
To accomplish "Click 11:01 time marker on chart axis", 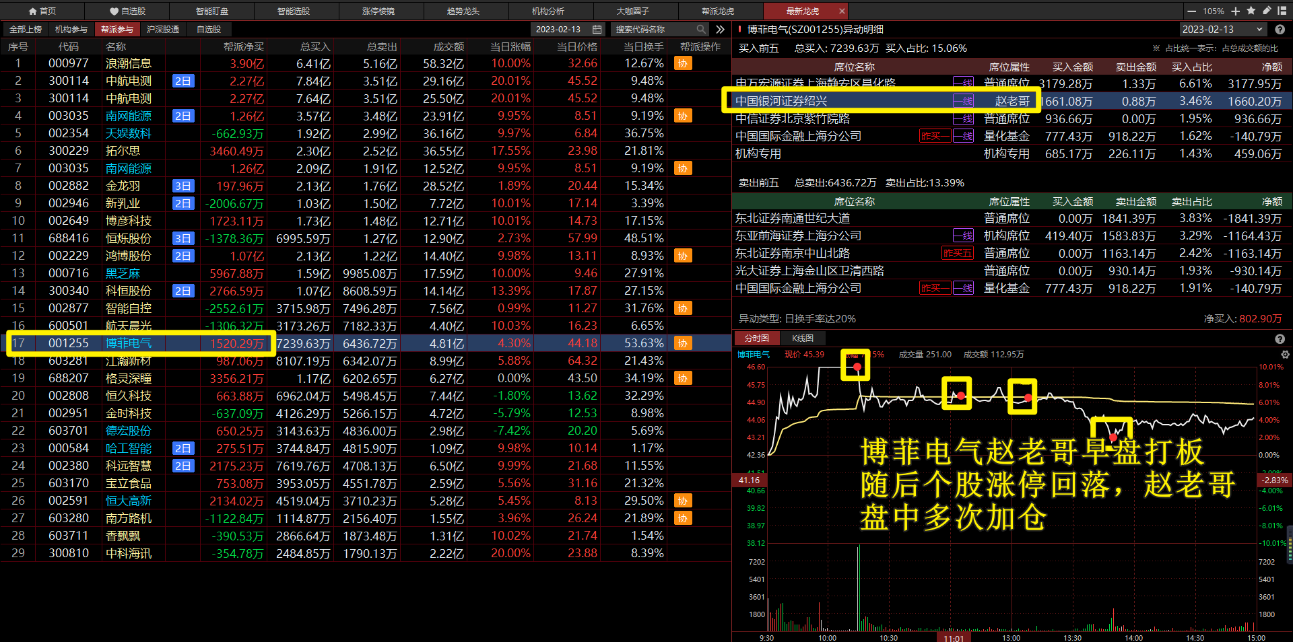I will [954, 638].
